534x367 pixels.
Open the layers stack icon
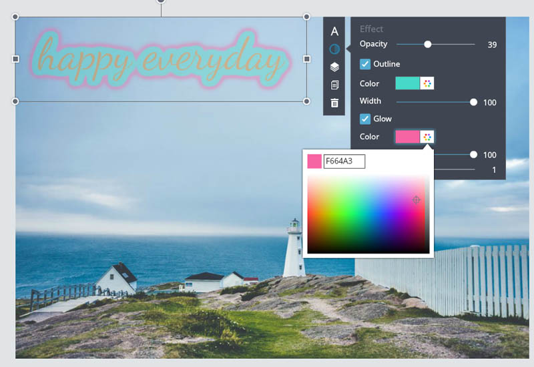tap(334, 67)
